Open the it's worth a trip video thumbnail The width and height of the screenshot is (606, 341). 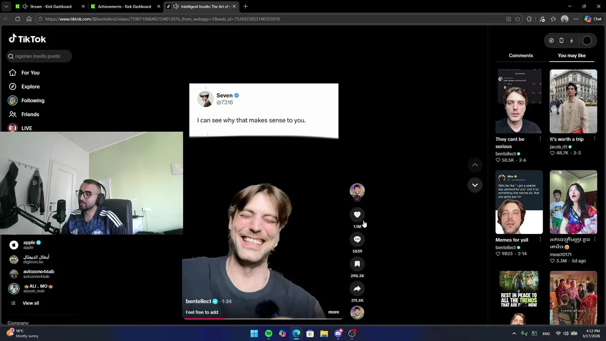[573, 101]
